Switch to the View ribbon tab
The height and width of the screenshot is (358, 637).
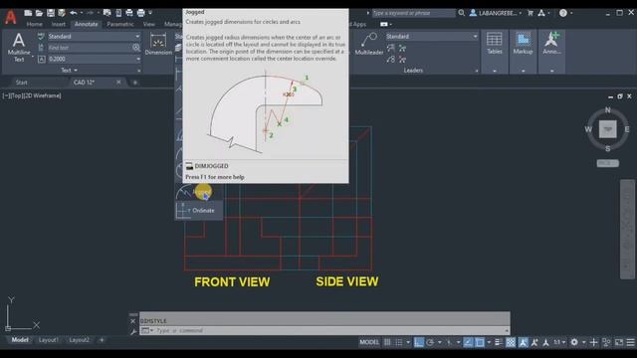pyautogui.click(x=148, y=24)
